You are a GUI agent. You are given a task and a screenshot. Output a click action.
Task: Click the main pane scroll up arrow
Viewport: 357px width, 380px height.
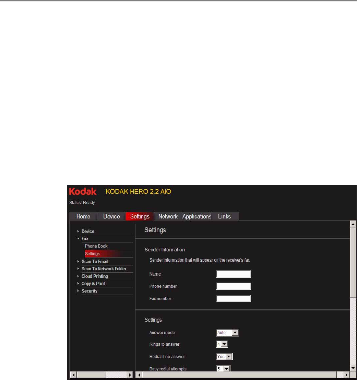pyautogui.click(x=353, y=224)
